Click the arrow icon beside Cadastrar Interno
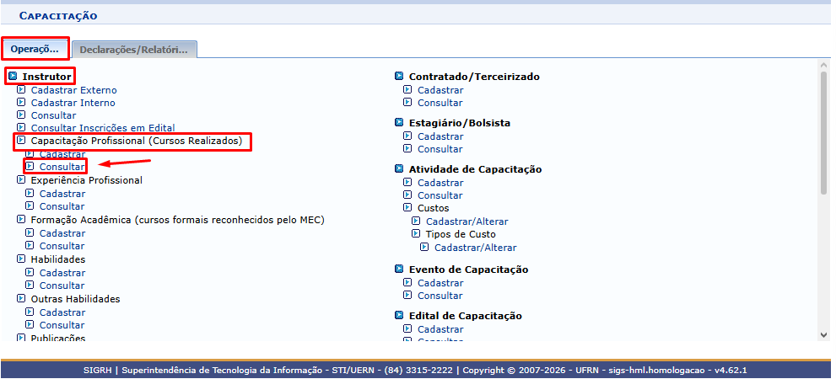This screenshot has width=836, height=379. click(21, 102)
